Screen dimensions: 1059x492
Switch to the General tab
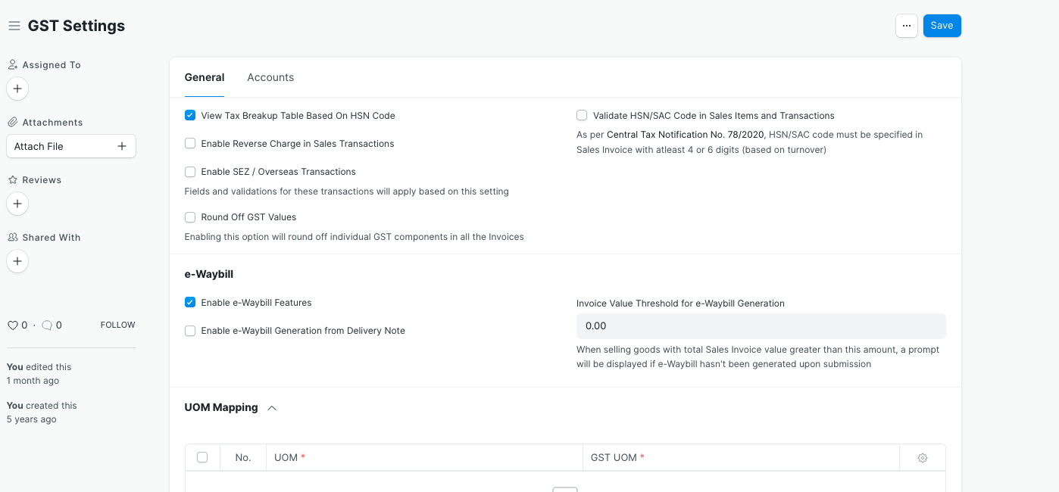(x=205, y=77)
